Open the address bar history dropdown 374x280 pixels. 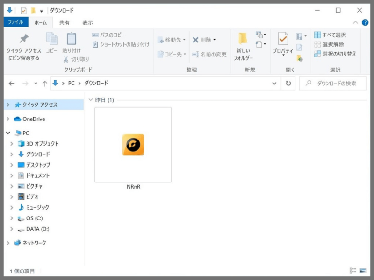click(x=274, y=84)
